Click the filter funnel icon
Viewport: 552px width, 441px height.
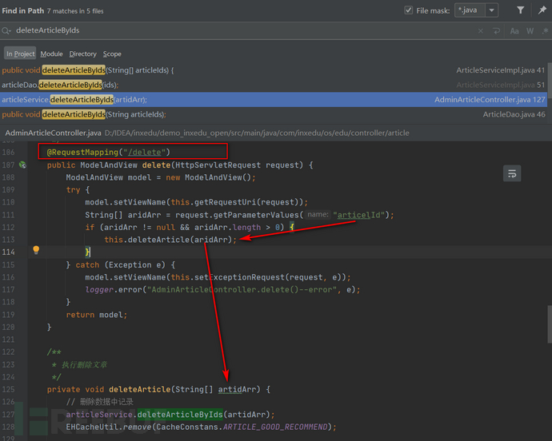click(x=521, y=10)
